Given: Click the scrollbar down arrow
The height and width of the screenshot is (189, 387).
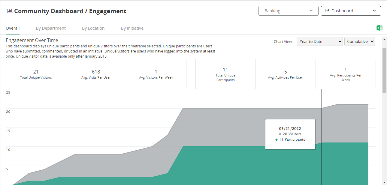Looking at the screenshot, I should (x=384, y=182).
